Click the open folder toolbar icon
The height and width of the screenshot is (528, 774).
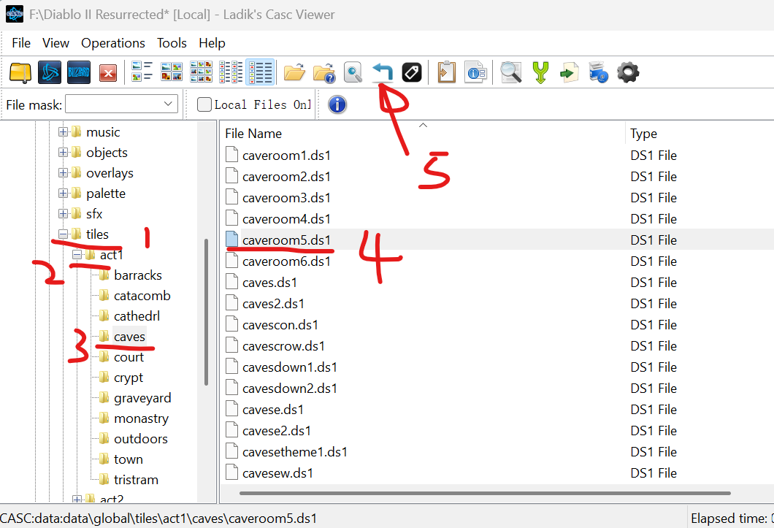(294, 72)
